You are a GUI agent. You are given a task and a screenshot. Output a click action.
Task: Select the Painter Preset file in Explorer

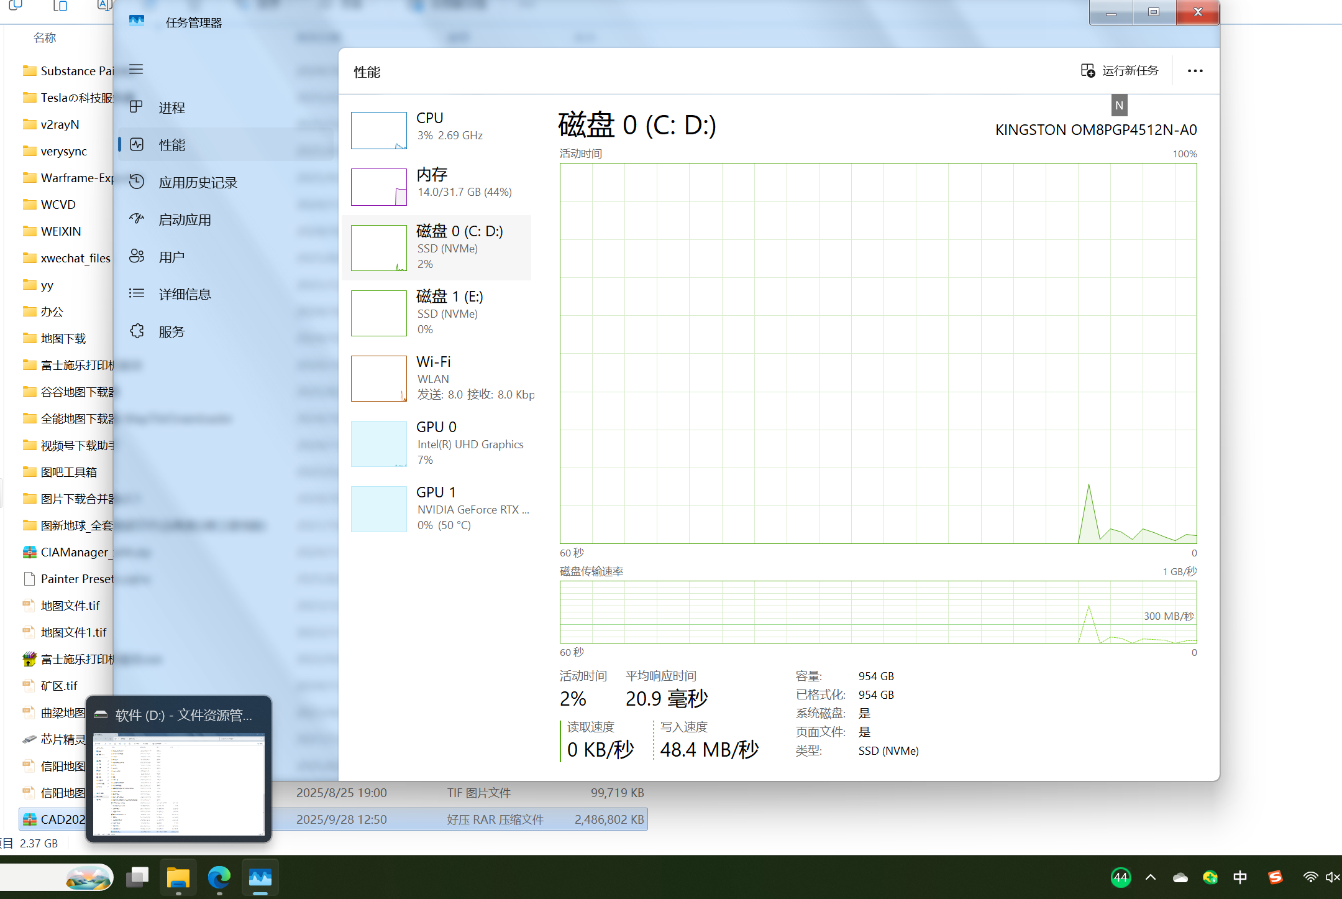[67, 579]
